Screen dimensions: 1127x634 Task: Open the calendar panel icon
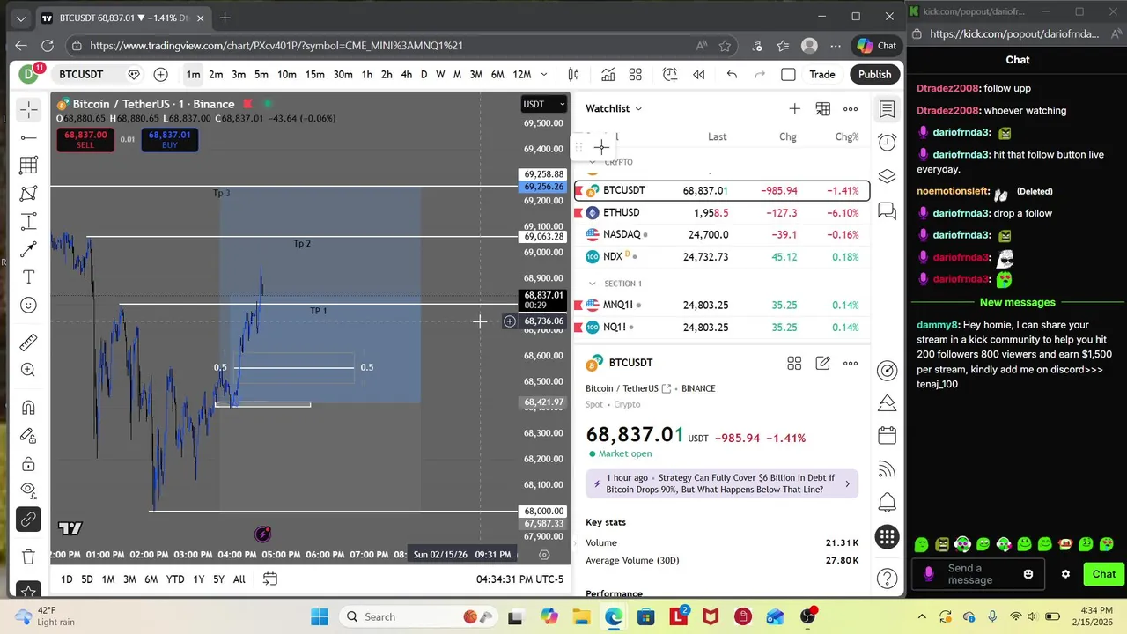[888, 436]
